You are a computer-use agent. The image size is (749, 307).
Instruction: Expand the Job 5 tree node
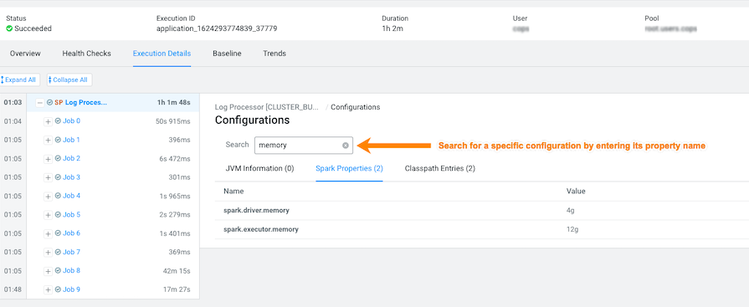[48, 215]
